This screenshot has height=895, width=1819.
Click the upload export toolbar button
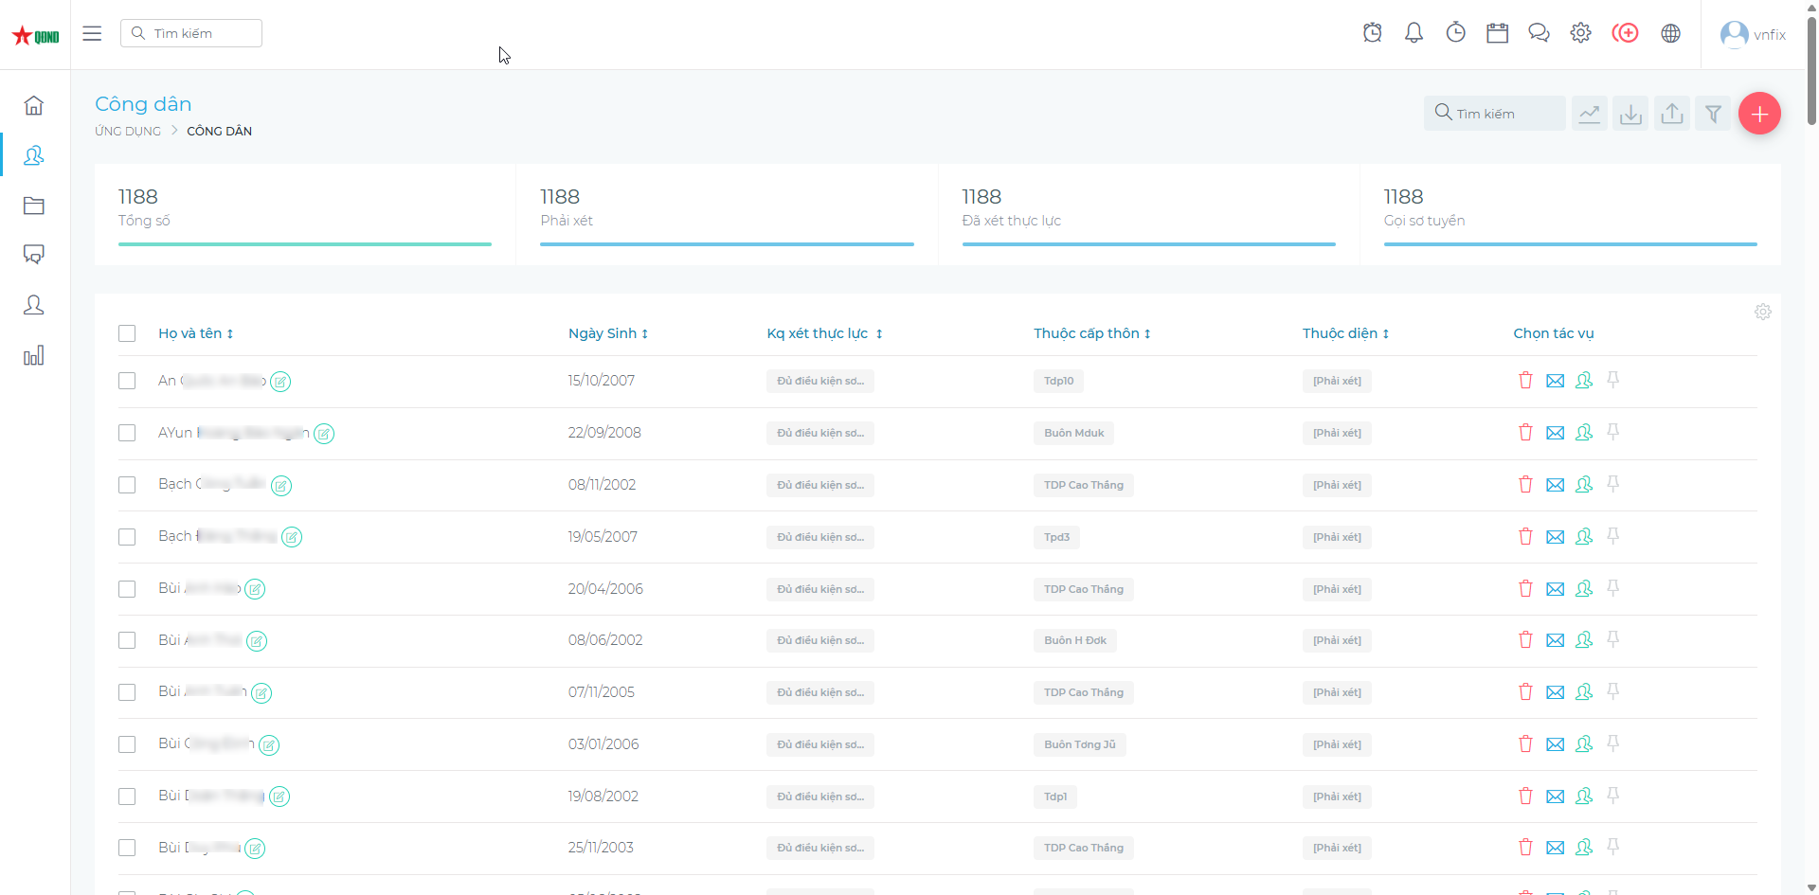pos(1672,114)
